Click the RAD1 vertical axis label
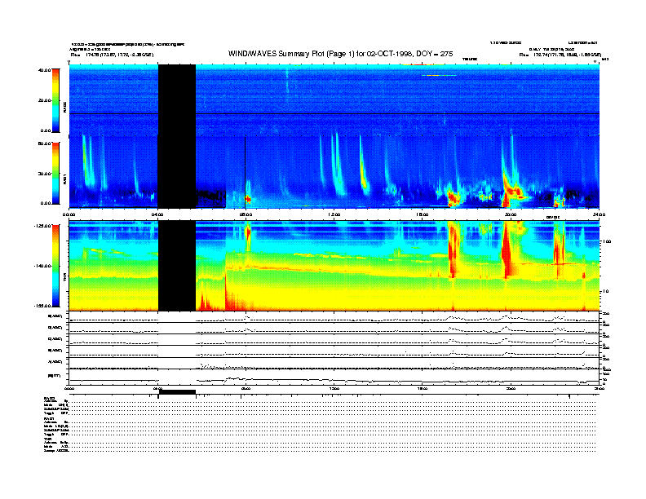Image resolution: width=646 pixels, height=499 pixels. pyautogui.click(x=64, y=179)
